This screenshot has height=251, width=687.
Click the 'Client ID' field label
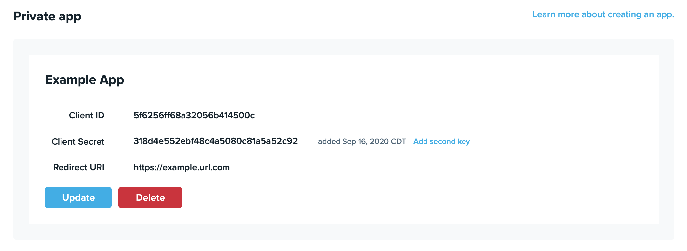point(87,115)
